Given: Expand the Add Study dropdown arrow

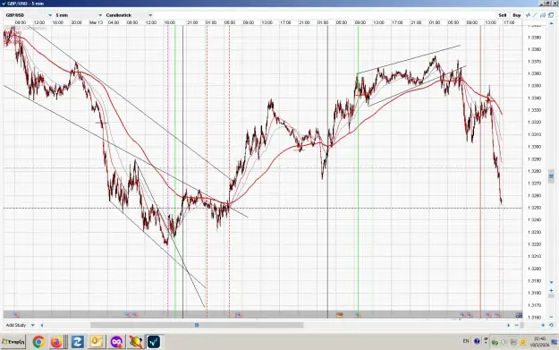Looking at the screenshot, I should pyautogui.click(x=33, y=325).
